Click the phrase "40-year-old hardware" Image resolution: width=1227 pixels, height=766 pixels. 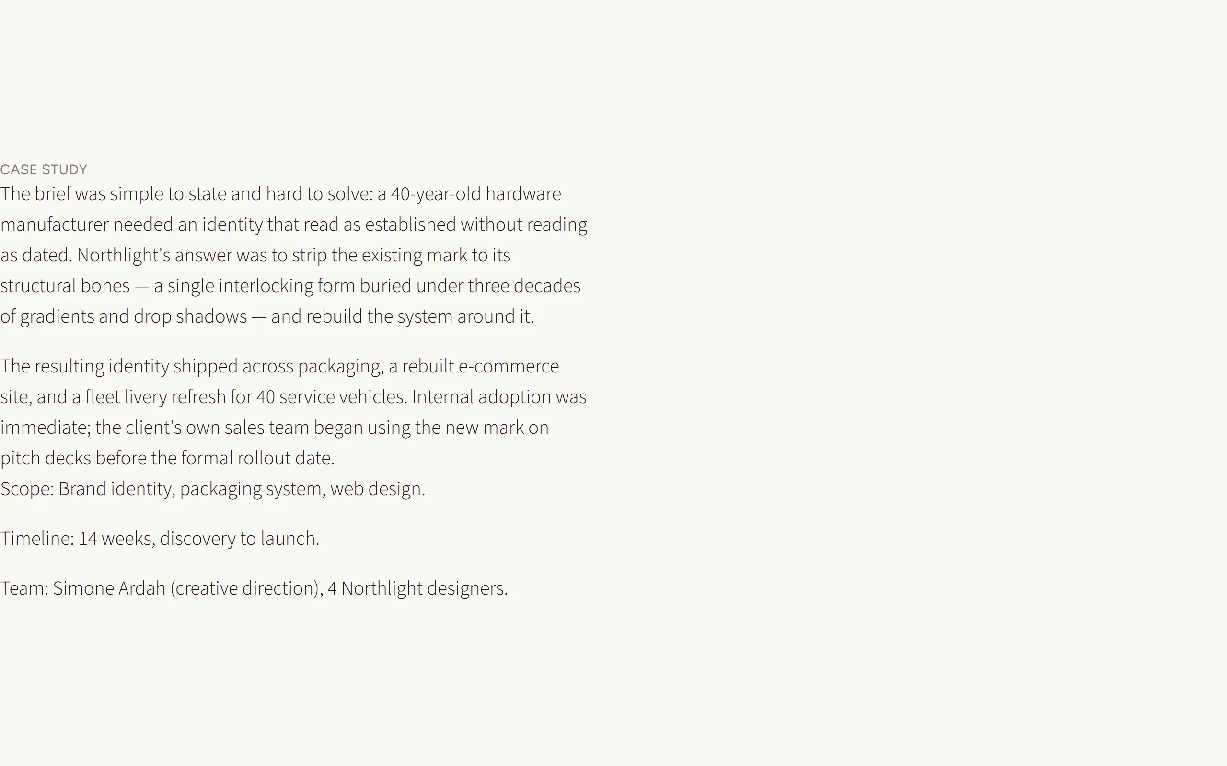[475, 194]
